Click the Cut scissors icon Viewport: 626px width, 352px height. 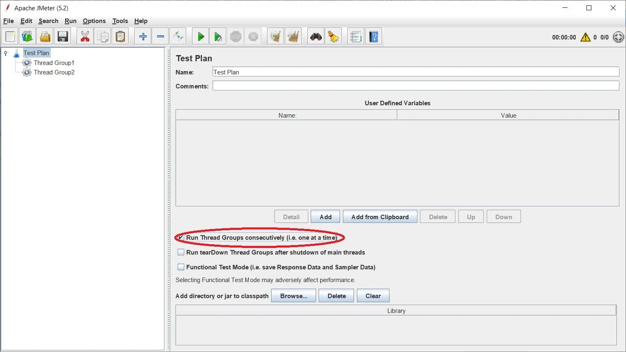pyautogui.click(x=85, y=37)
